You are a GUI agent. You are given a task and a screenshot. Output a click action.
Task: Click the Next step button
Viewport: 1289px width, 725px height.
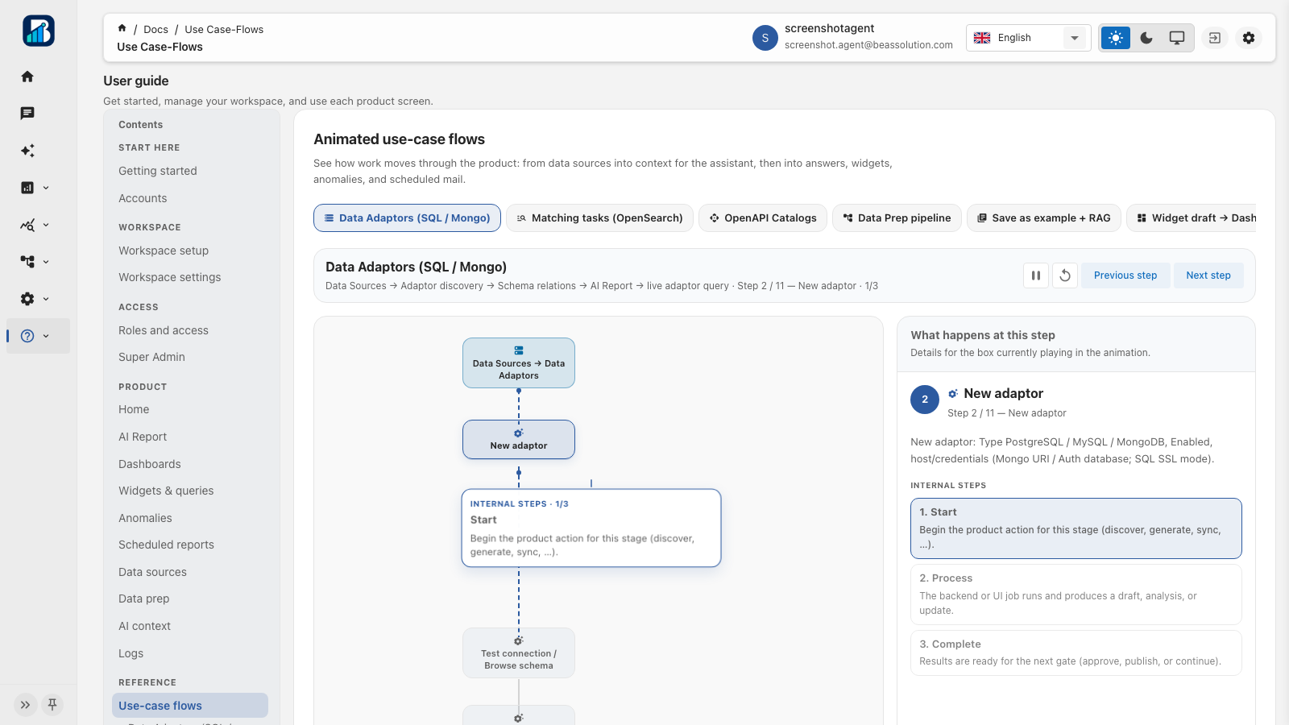click(1208, 275)
